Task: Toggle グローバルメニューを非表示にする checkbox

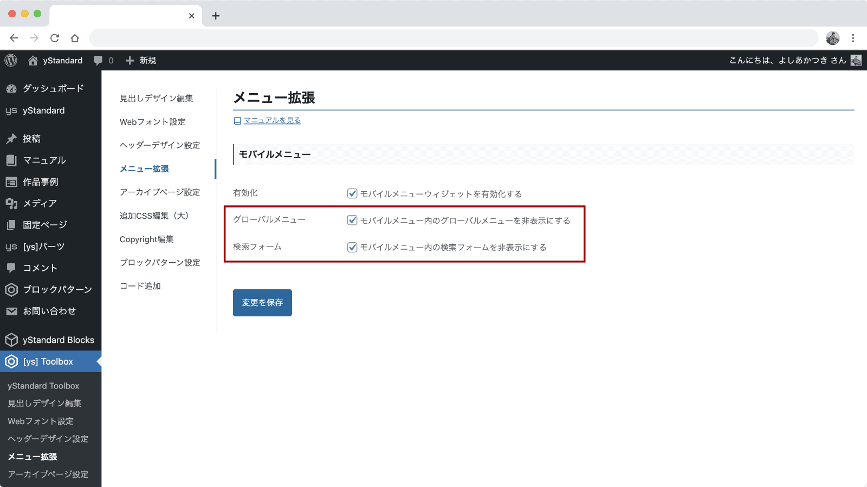Action: tap(352, 220)
